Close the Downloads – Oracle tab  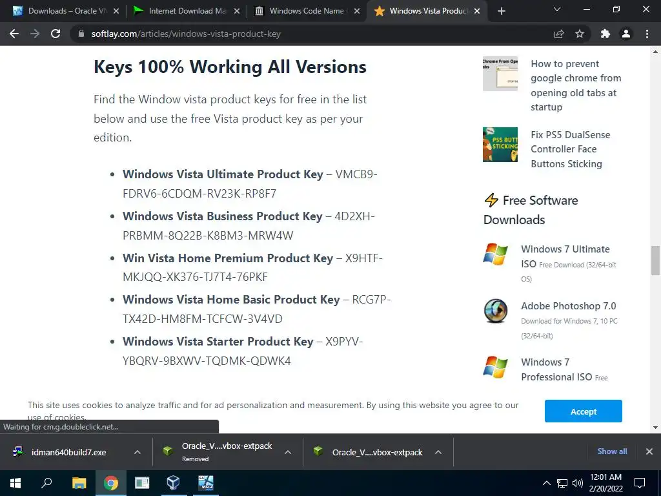pyautogui.click(x=116, y=11)
